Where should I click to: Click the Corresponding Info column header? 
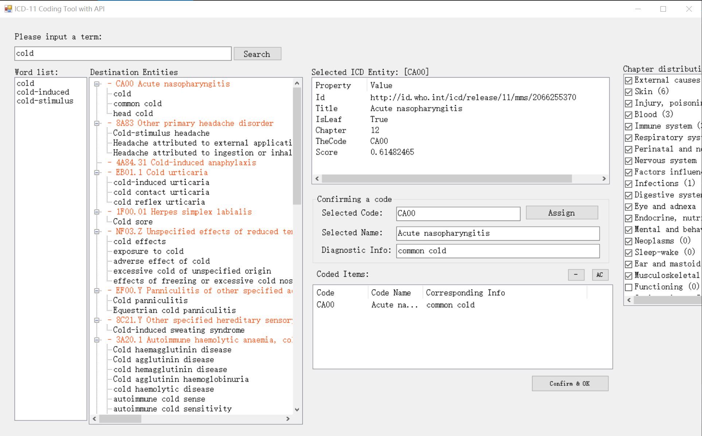pyautogui.click(x=505, y=293)
